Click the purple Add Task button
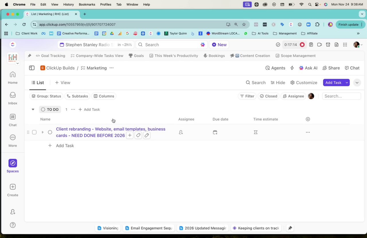Image resolution: width=367 pixels, height=238 pixels. (333, 82)
